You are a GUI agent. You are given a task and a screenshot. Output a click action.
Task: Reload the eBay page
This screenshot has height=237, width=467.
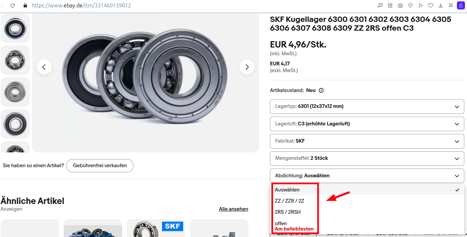point(13,6)
